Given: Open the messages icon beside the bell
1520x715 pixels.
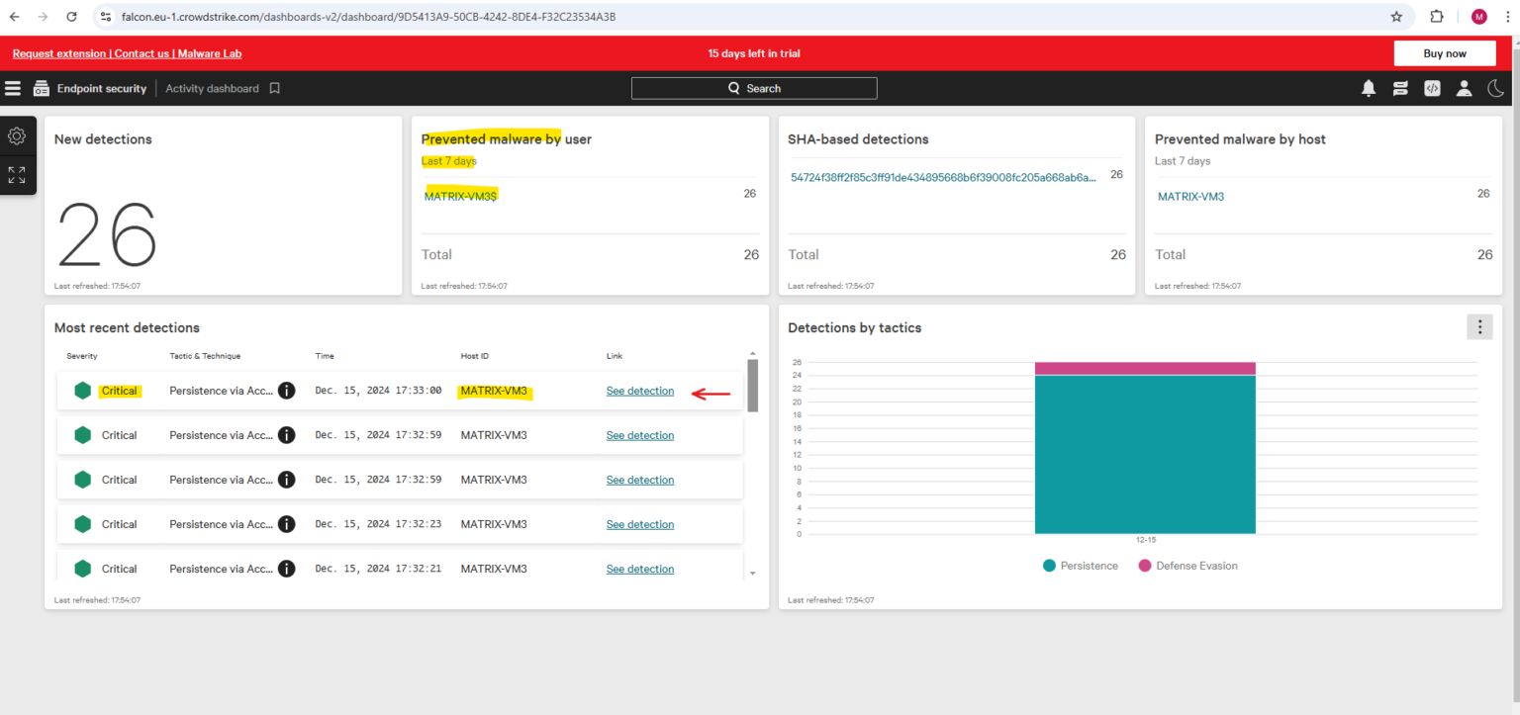Looking at the screenshot, I should coord(1400,88).
